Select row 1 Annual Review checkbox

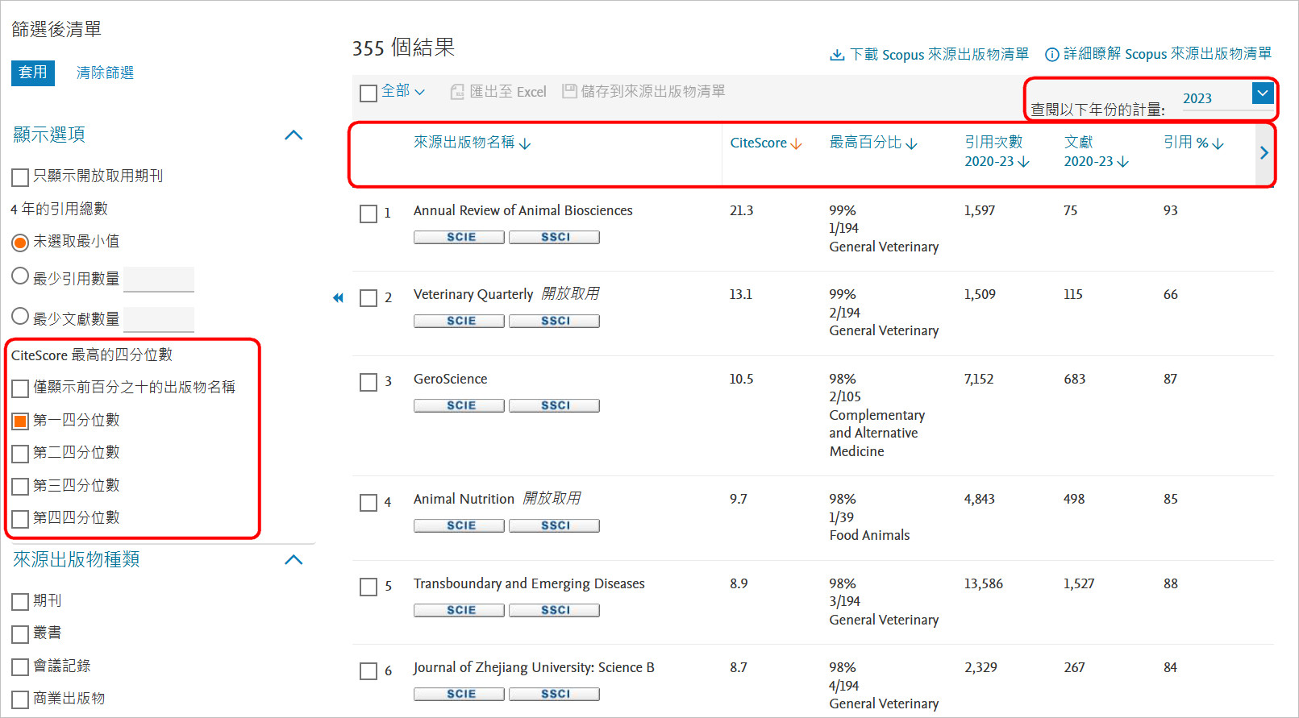(x=368, y=214)
